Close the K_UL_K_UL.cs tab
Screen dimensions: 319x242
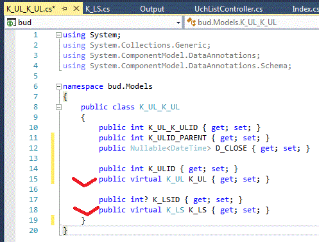[76, 8]
